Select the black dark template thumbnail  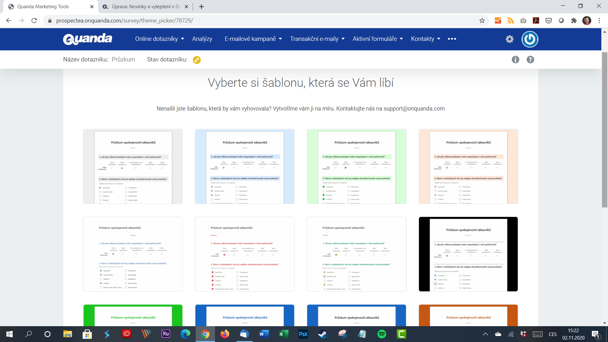click(x=468, y=254)
